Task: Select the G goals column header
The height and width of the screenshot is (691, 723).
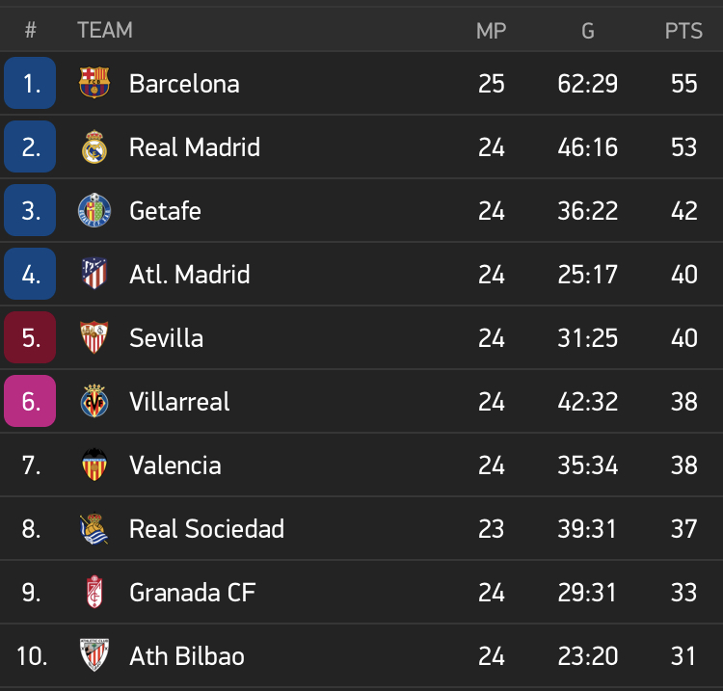Action: point(587,31)
